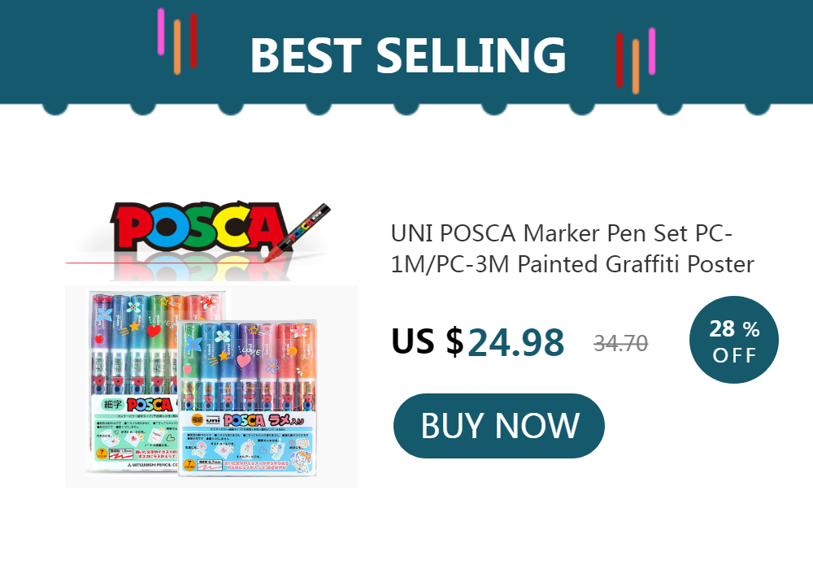Click the left decorative colored stripes icon
Image resolution: width=813 pixels, height=569 pixels.
[x=177, y=41]
